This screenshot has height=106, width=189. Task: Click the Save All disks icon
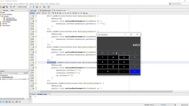pyautogui.click(x=7, y=7)
